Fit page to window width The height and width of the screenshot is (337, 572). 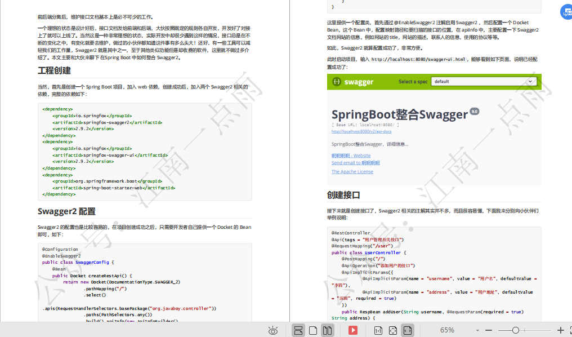click(408, 330)
